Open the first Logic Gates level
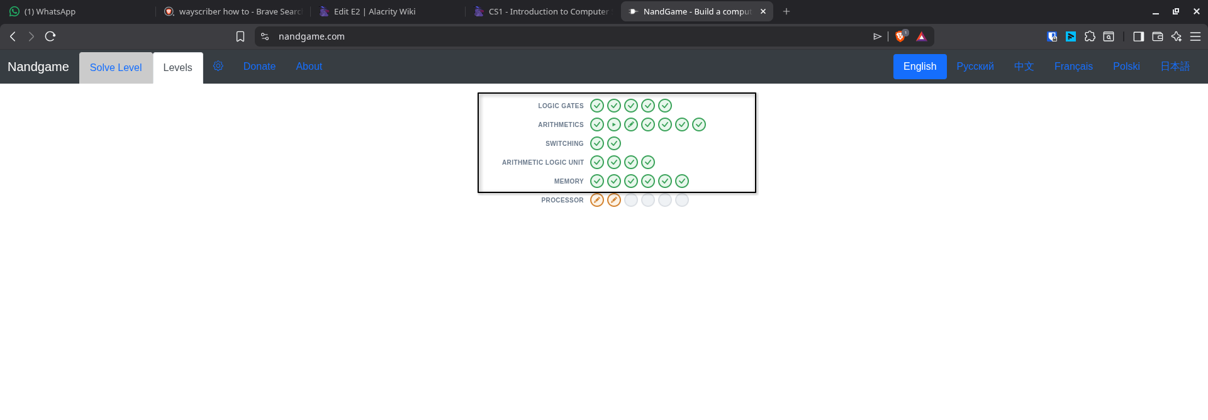This screenshot has width=1208, height=420. (x=597, y=106)
